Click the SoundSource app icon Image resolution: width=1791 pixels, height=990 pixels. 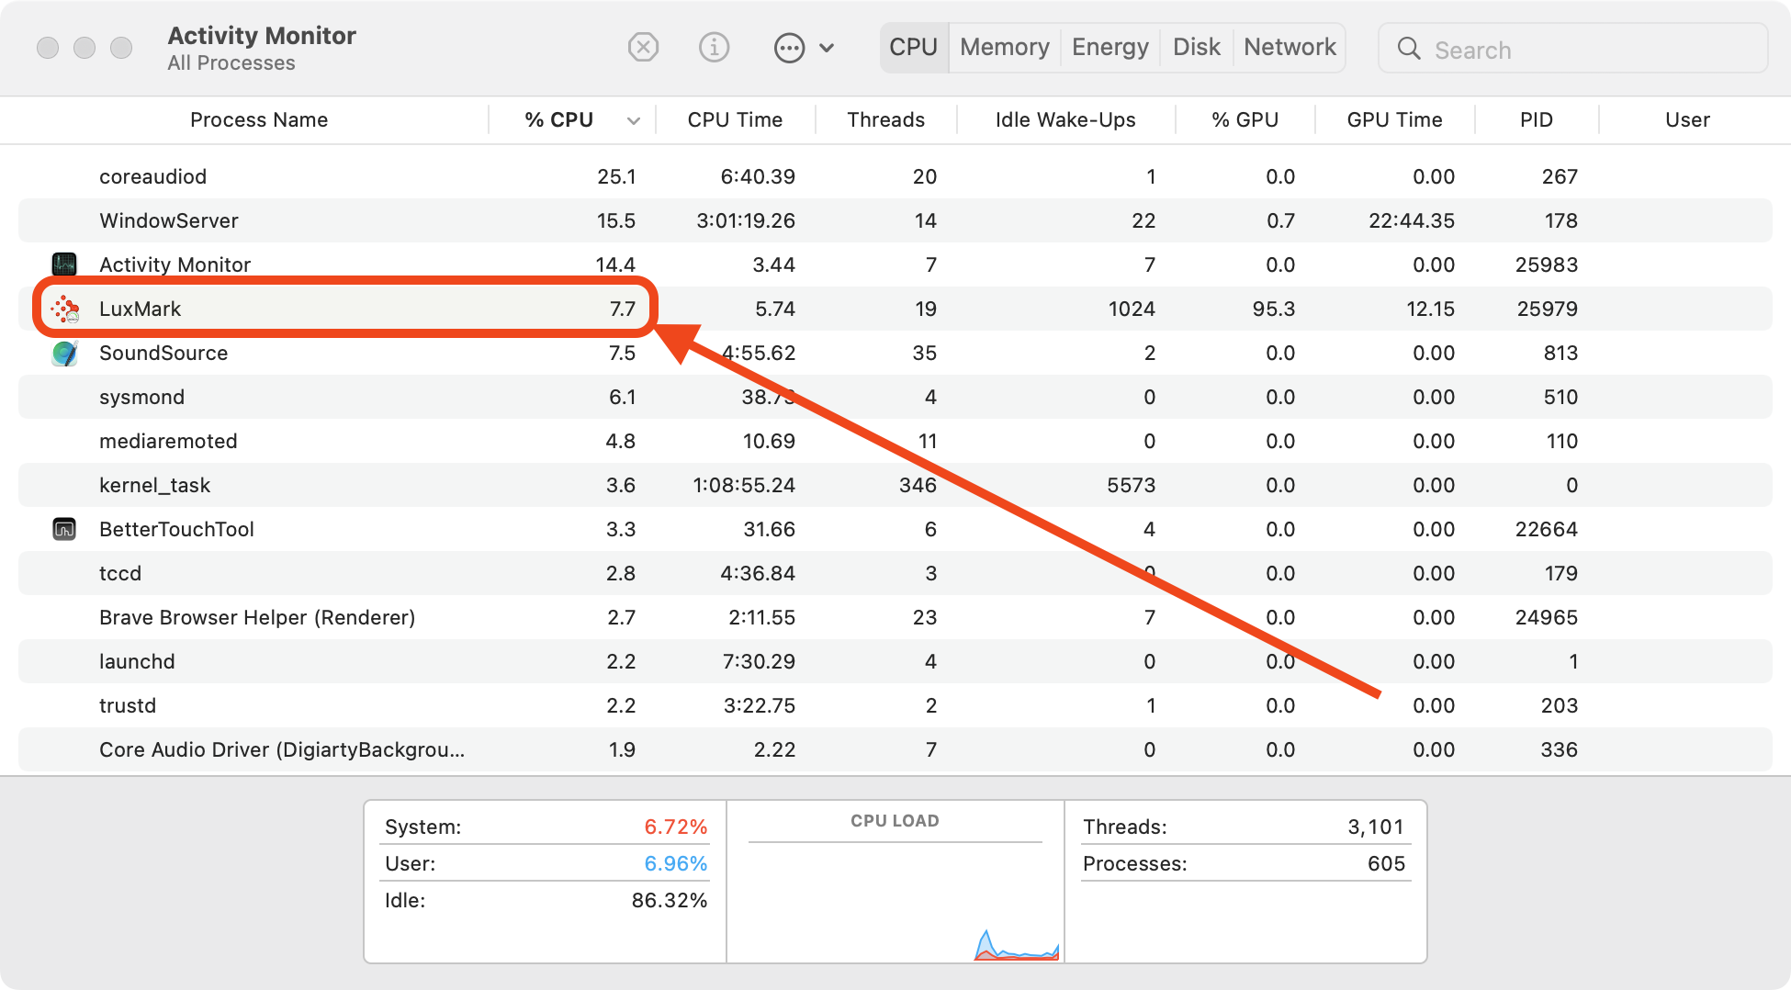click(x=64, y=353)
